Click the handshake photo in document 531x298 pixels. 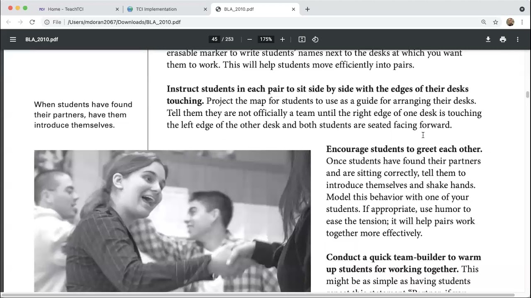coord(172,221)
